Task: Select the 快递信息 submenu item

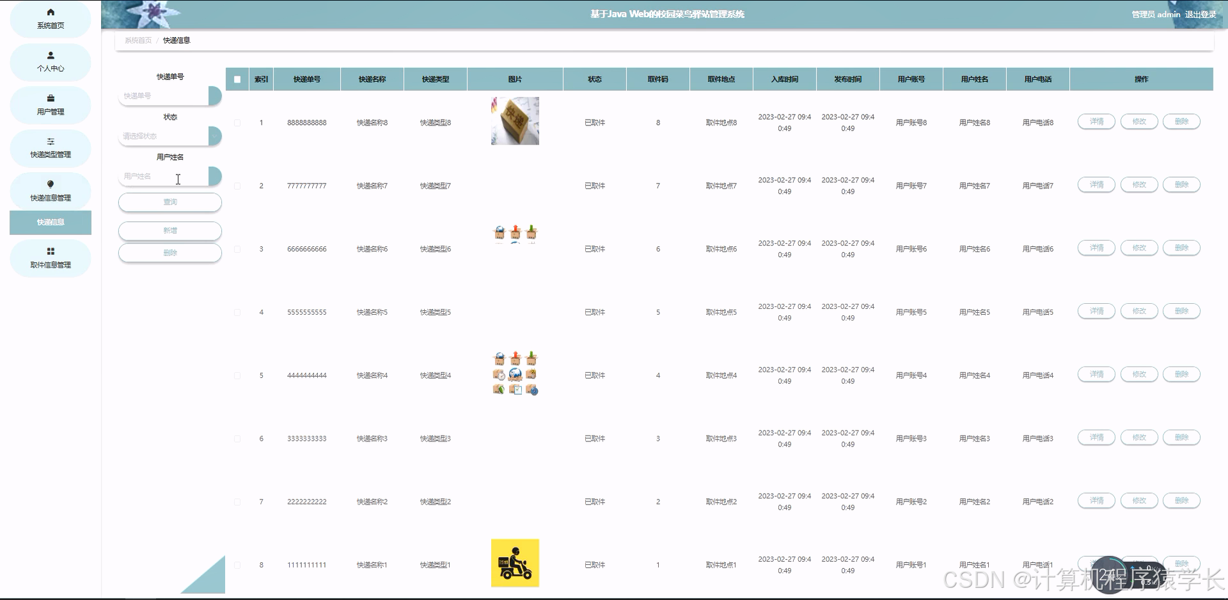Action: (51, 223)
